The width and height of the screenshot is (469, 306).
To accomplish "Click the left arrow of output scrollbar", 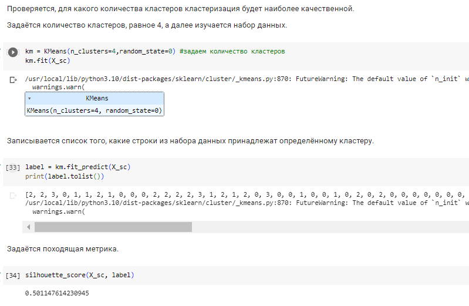I will (x=28, y=227).
